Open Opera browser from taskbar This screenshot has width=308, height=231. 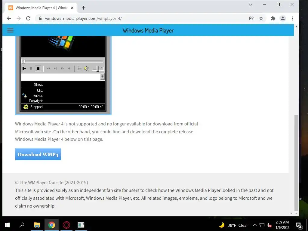pyautogui.click(x=66, y=225)
